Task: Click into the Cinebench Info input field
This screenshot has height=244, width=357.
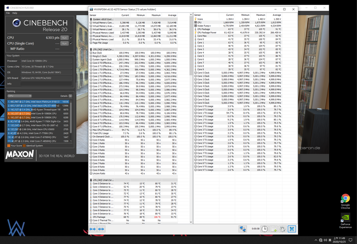Action: tap(47, 84)
